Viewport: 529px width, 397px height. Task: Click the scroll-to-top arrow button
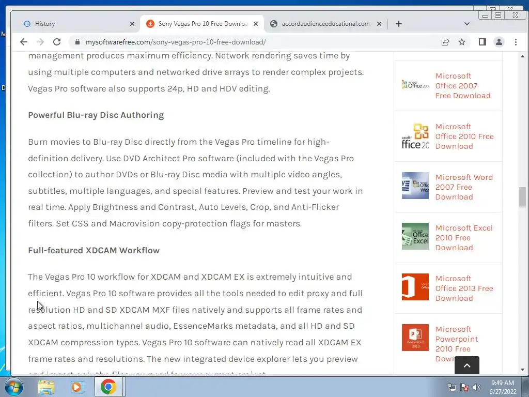point(467,365)
